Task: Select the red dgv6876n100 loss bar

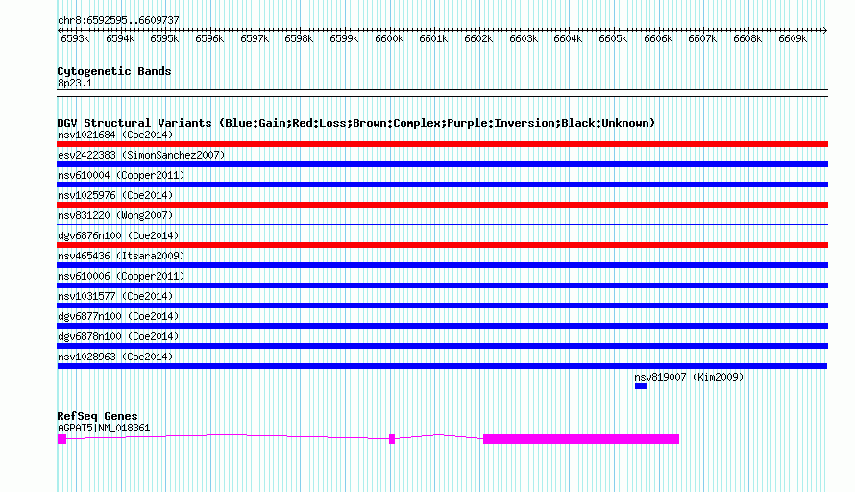Action: coord(442,245)
